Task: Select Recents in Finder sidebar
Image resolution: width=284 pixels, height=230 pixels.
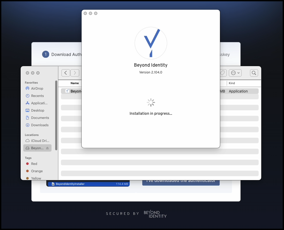Action: [37, 96]
